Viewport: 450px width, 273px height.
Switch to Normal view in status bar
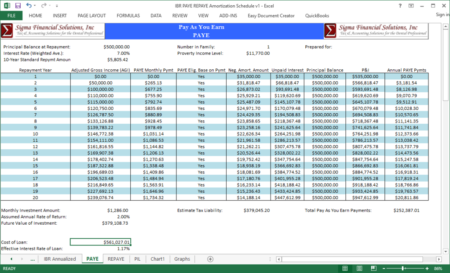[345, 269]
